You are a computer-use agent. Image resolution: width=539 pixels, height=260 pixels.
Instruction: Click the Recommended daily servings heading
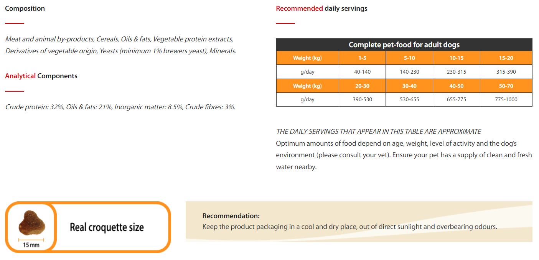[x=321, y=8]
